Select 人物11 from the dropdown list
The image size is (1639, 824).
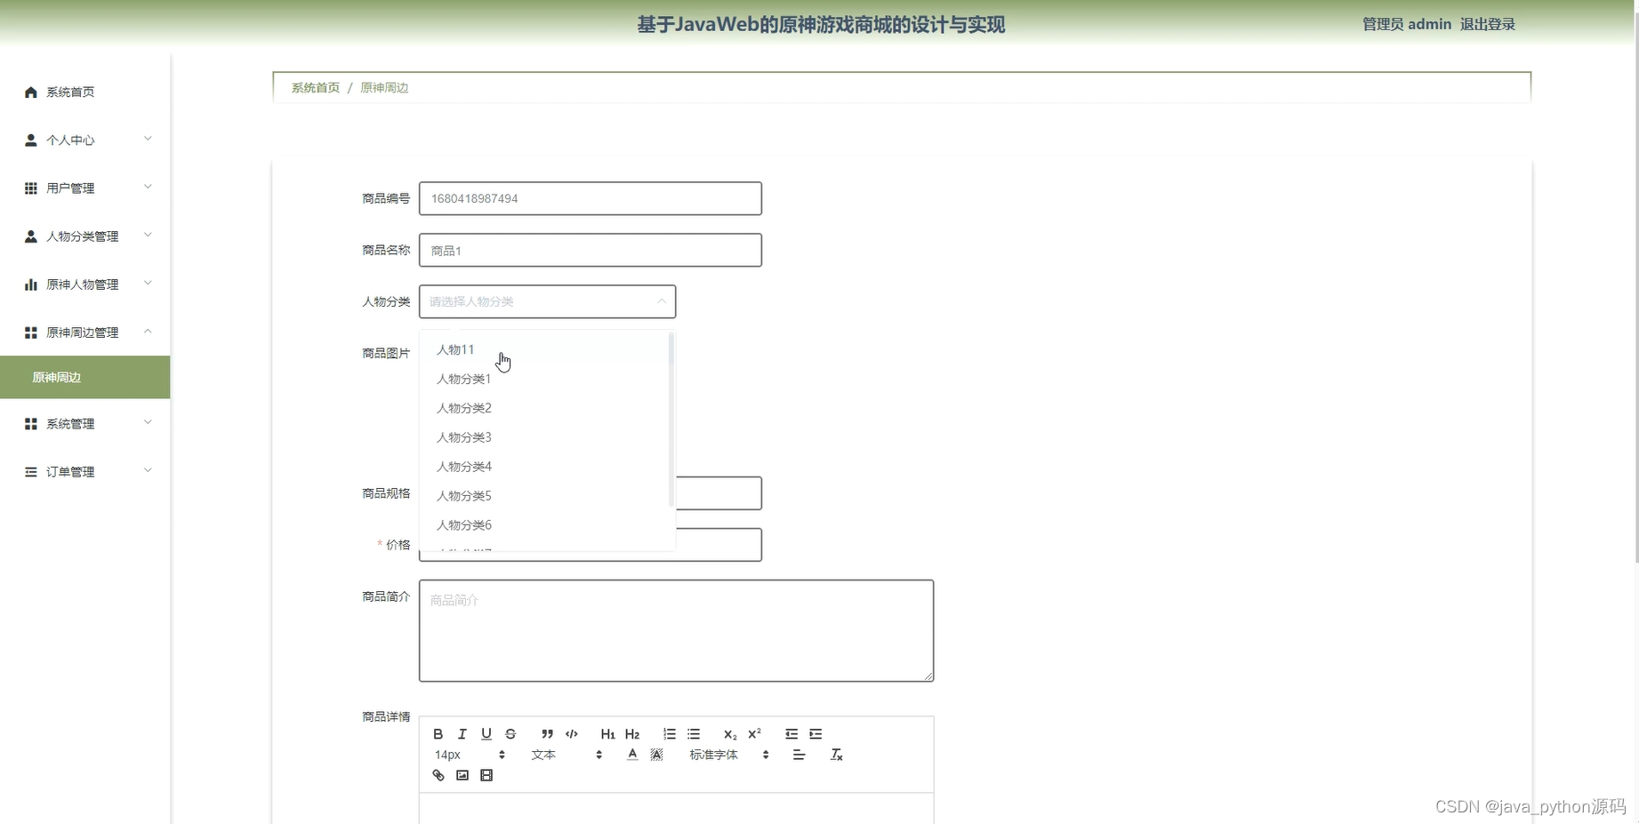(x=546, y=349)
